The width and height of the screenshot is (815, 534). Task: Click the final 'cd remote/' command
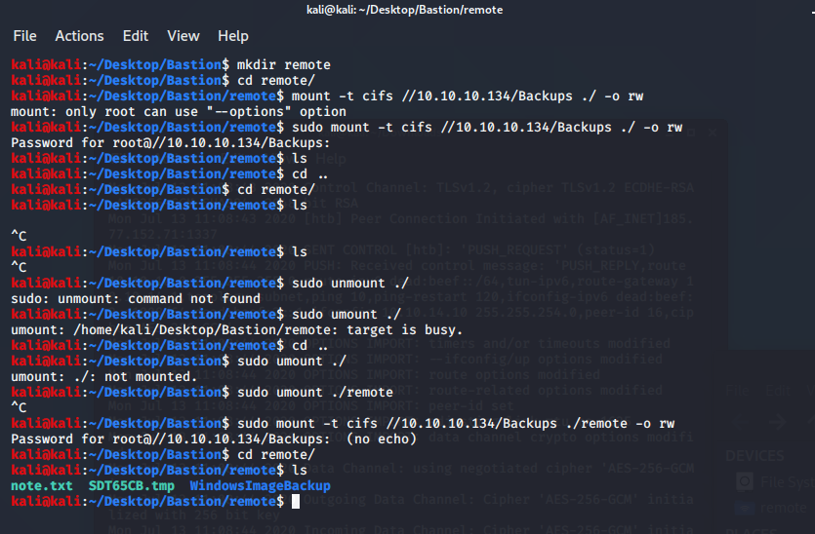(275, 454)
